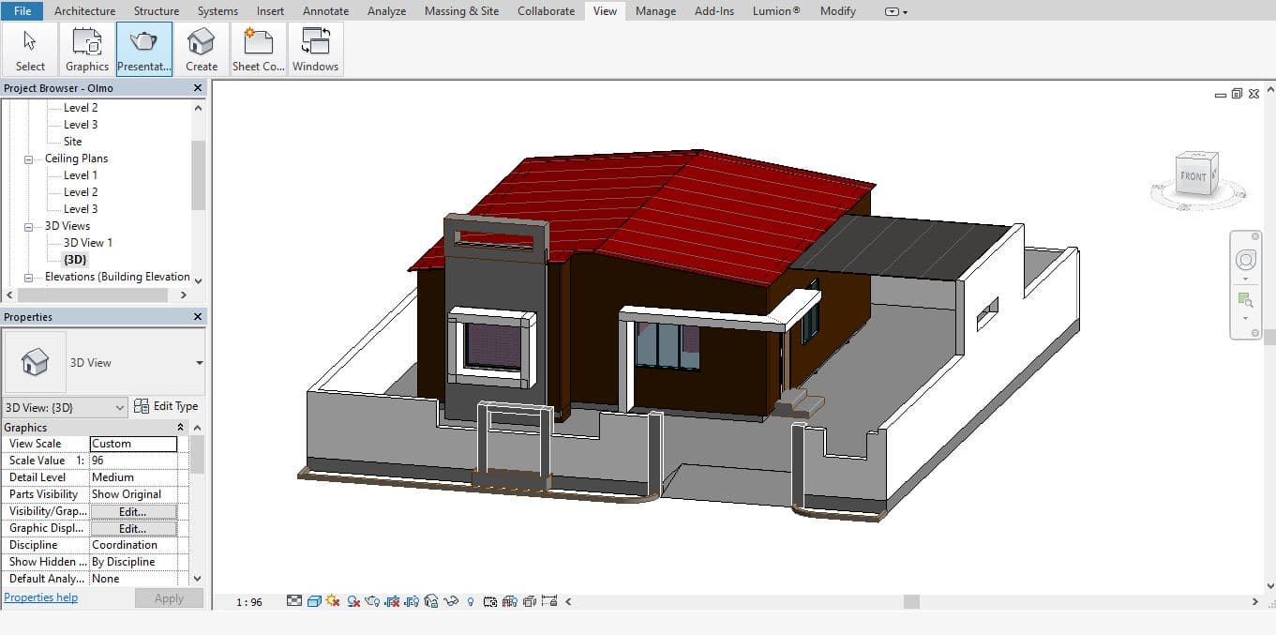The width and height of the screenshot is (1276, 635).
Task: Toggle Reveal Hidden Elements lightbulb
Action: point(471,601)
